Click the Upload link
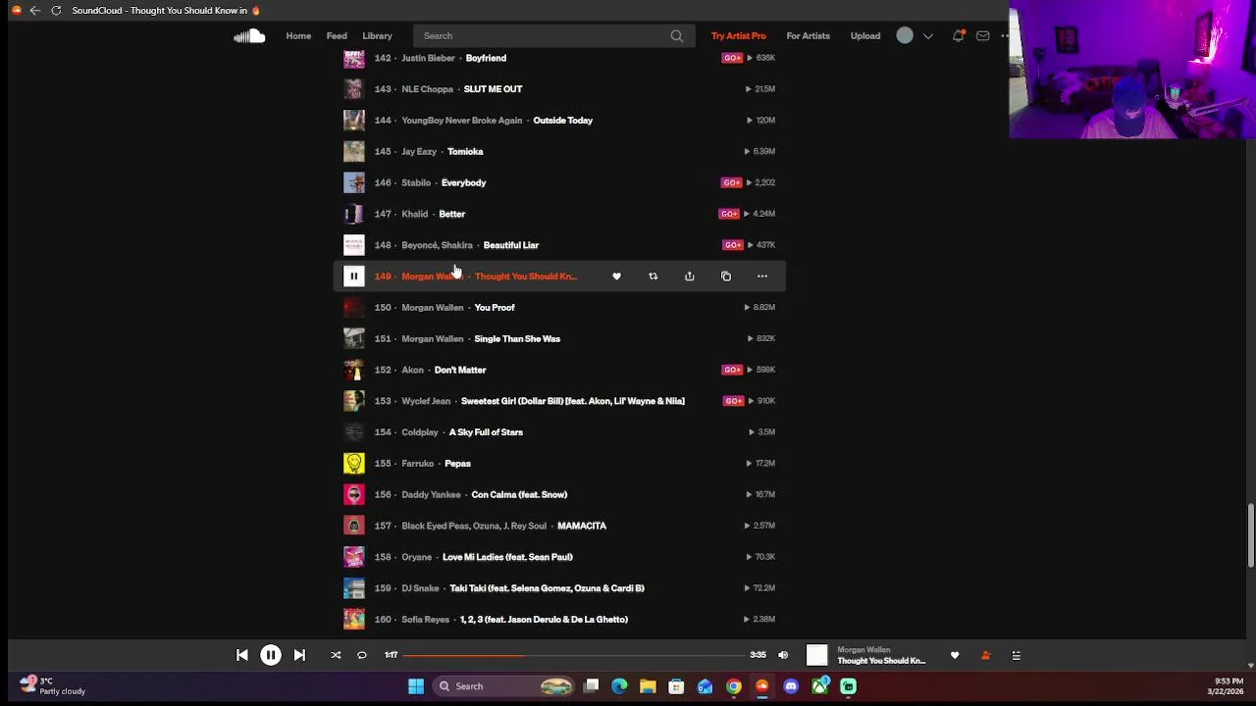This screenshot has height=706, width=1256. point(865,36)
